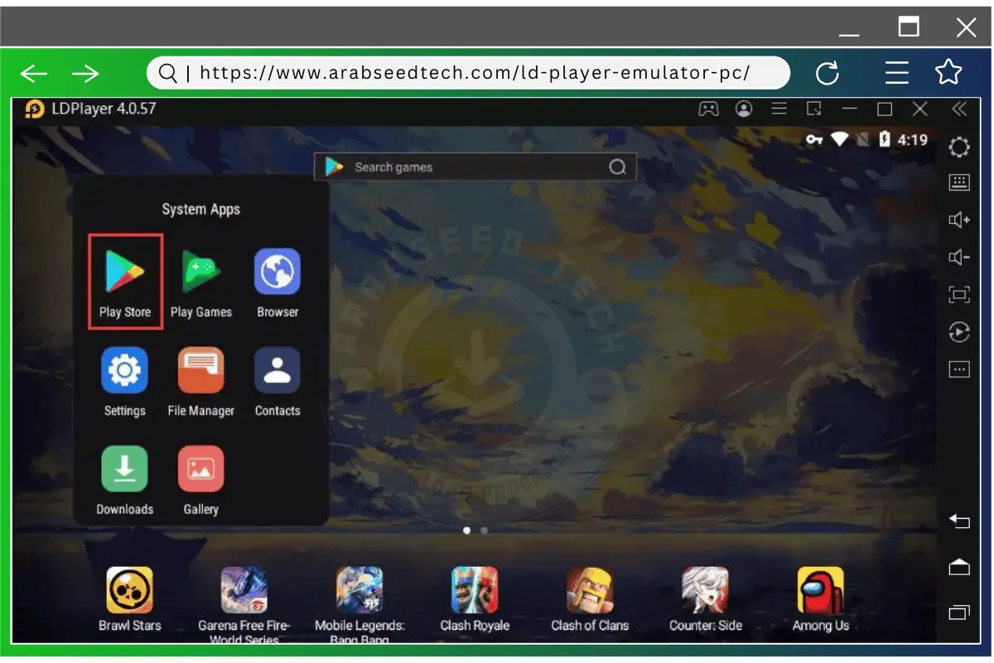Open the LDPlayer Browser app
This screenshot has height=663, width=994.
(x=277, y=270)
